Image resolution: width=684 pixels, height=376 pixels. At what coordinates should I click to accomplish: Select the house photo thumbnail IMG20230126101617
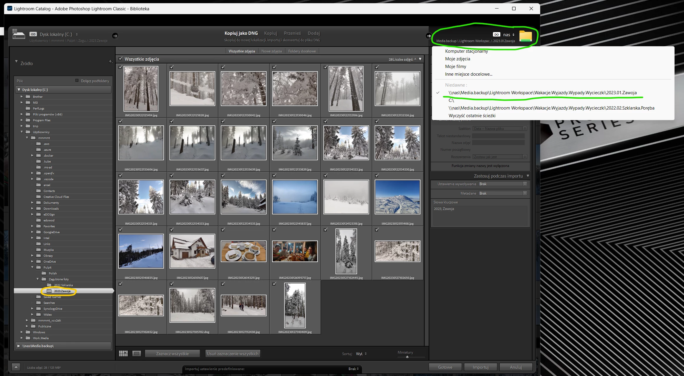(192, 251)
